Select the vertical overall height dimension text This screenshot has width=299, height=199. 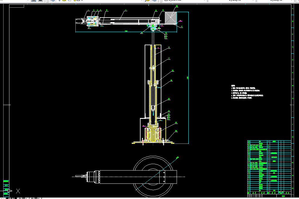tap(187, 78)
